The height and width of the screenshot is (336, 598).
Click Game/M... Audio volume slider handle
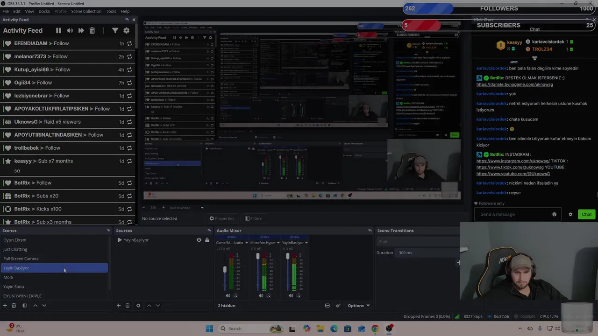tap(225, 270)
